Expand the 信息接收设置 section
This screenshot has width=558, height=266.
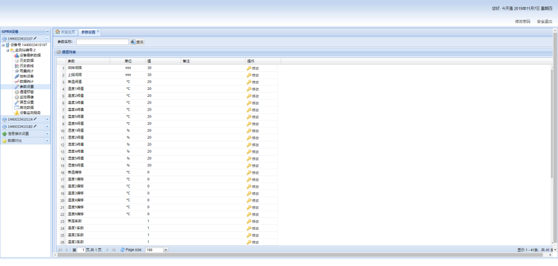[47, 134]
